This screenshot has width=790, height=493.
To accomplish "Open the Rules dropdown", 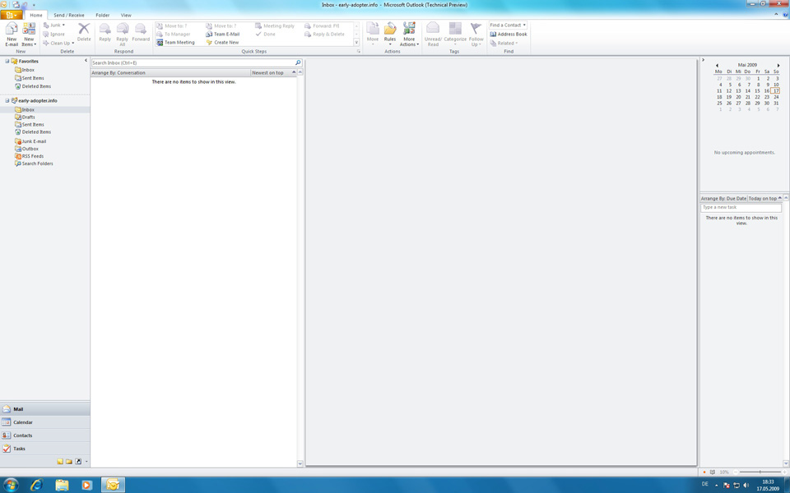I will [x=390, y=35].
